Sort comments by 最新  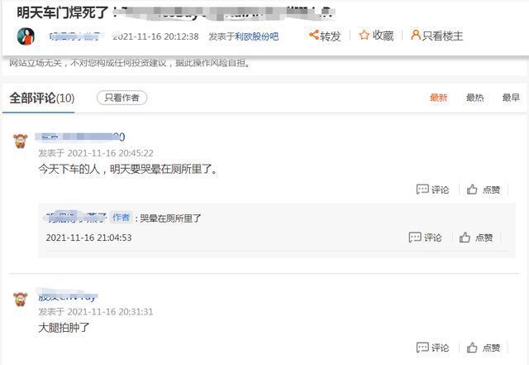point(438,98)
